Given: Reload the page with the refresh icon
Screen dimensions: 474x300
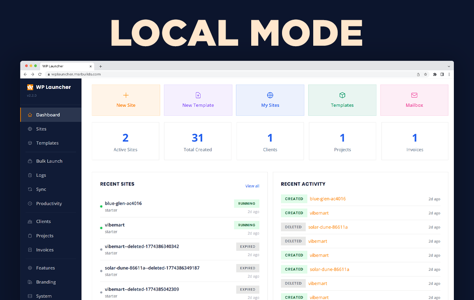Looking at the screenshot, I should click(39, 74).
